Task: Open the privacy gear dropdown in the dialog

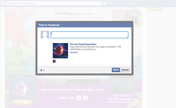Action: coord(42,70)
